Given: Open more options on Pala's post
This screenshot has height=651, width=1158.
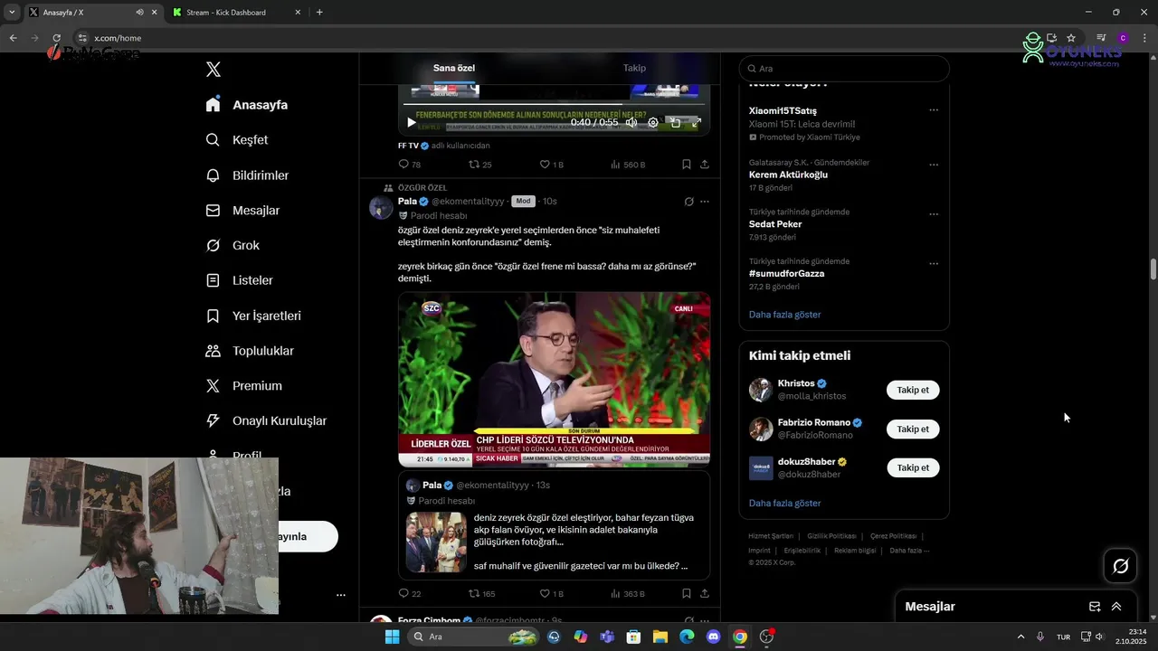Looking at the screenshot, I should click(705, 202).
